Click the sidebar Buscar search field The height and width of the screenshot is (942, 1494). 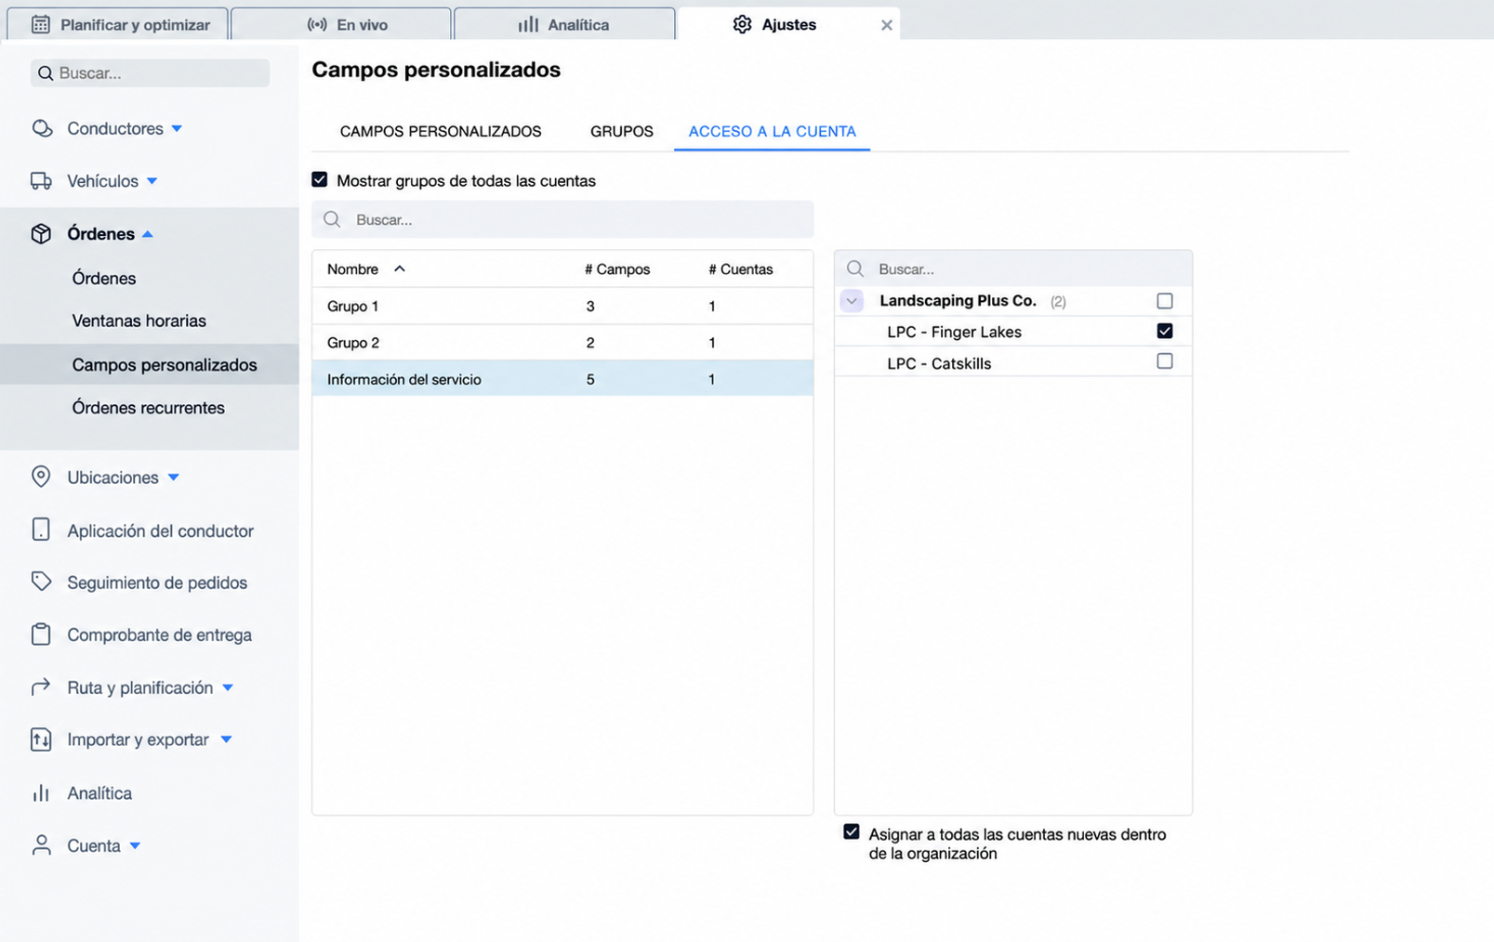pos(150,73)
